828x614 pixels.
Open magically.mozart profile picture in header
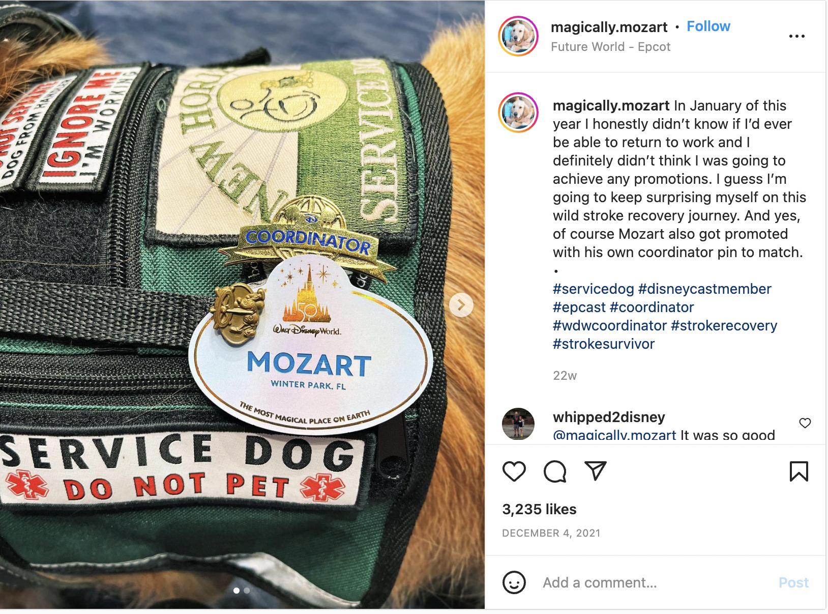518,36
